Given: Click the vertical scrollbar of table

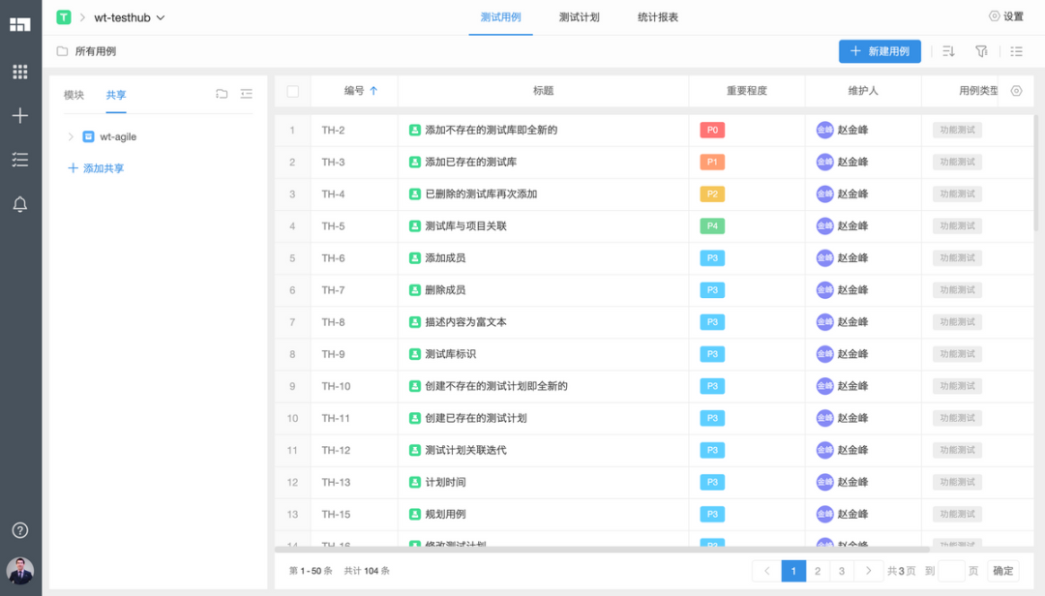Looking at the screenshot, I should (x=1035, y=173).
